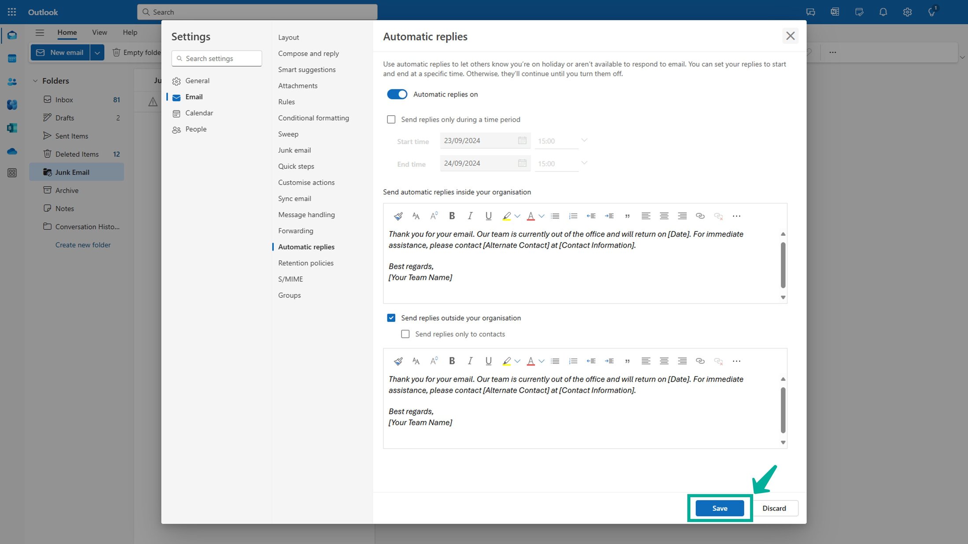968x544 pixels.
Task: Apply underline in the external reply editor
Action: click(488, 361)
